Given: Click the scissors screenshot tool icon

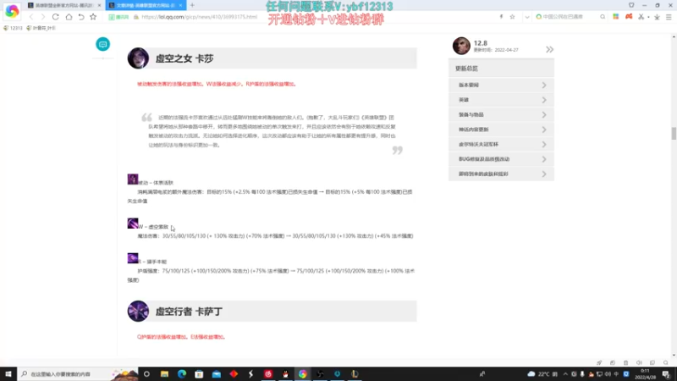Looking at the screenshot, I should coord(641,17).
